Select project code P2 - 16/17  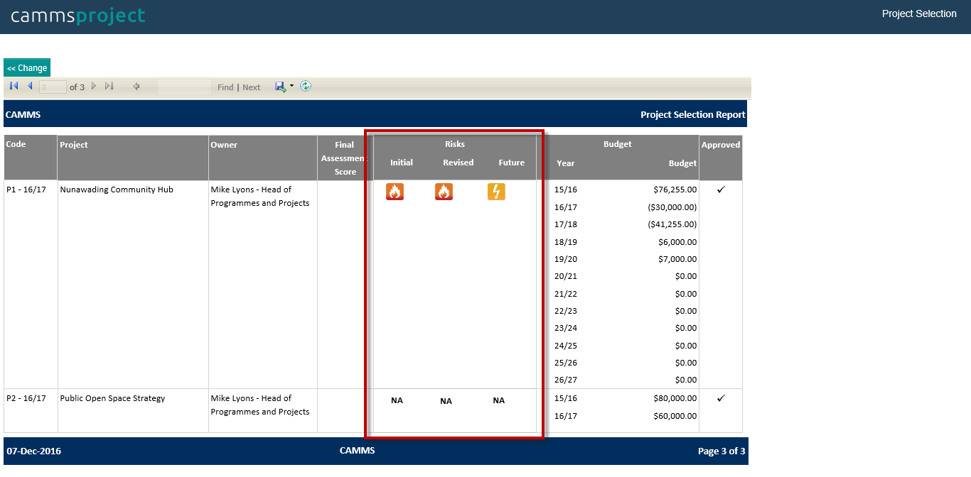tap(26, 398)
